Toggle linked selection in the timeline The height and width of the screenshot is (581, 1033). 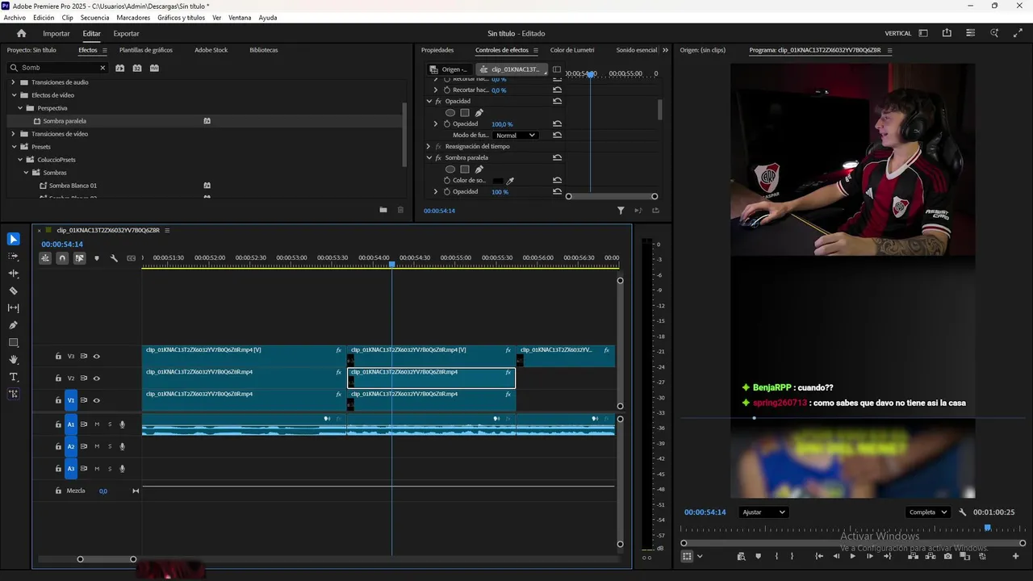pyautogui.click(x=79, y=258)
